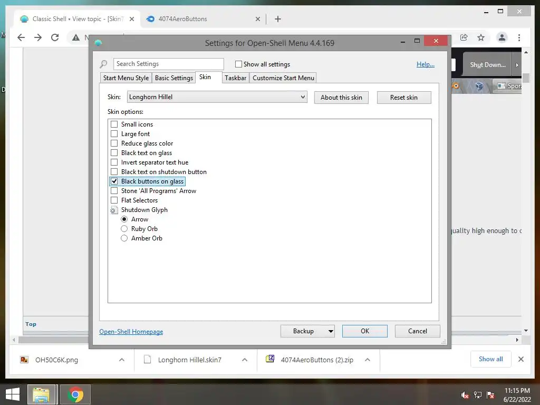Click browser vertical scrollbar down arrow
This screenshot has width=540, height=405.
[526, 331]
